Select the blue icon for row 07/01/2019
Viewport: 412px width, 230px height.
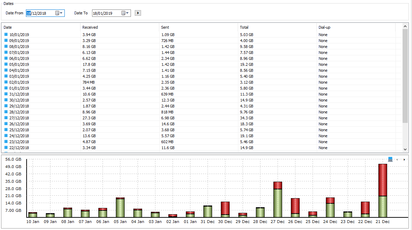point(6,52)
